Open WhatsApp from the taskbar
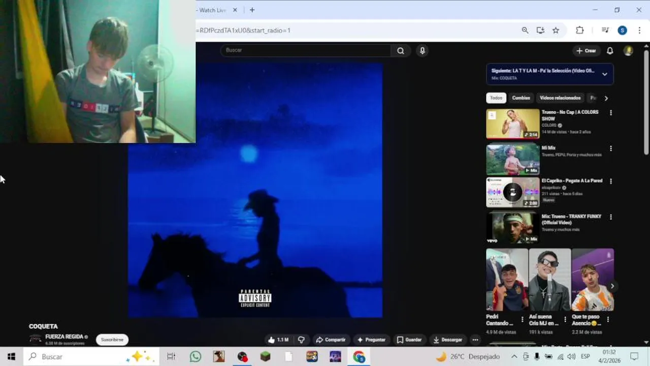This screenshot has height=366, width=650. point(196,356)
